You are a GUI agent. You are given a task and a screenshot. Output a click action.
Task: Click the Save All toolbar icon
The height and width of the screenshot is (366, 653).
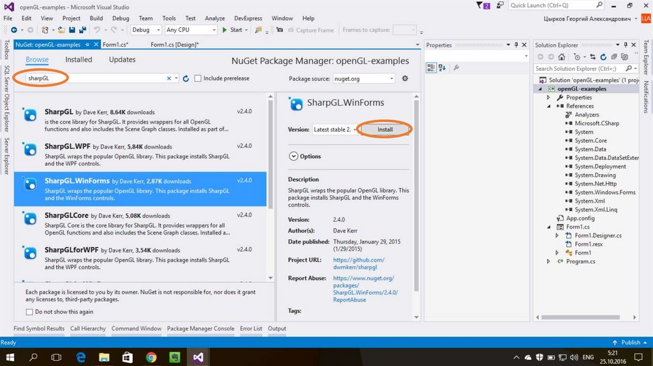coord(84,30)
